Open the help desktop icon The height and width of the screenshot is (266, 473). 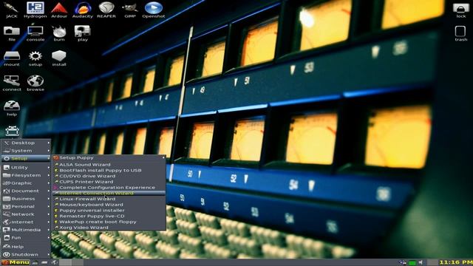pos(12,109)
